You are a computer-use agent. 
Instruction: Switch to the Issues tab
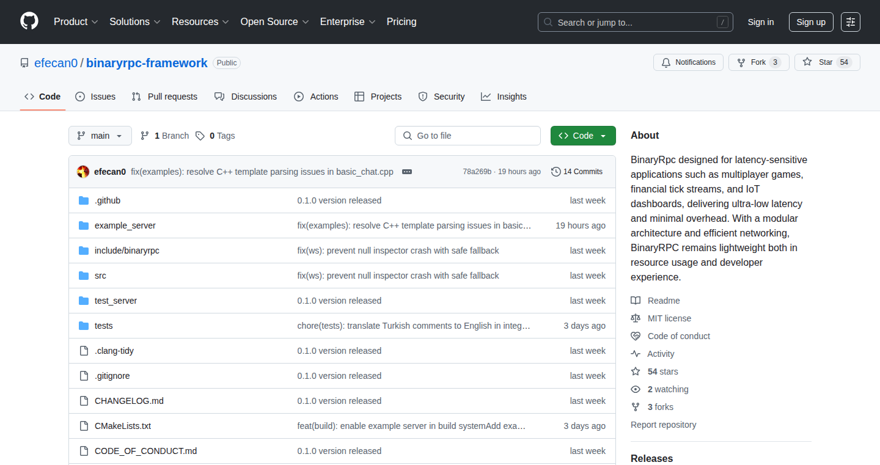point(95,97)
